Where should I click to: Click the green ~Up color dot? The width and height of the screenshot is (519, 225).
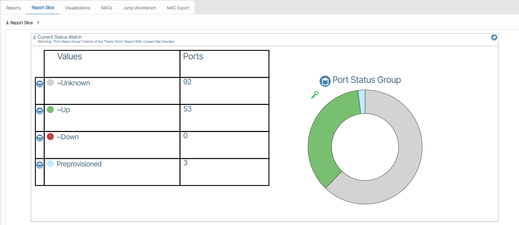click(50, 109)
